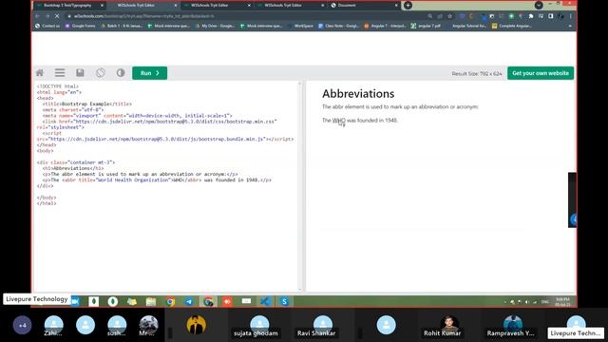Go to W3Schools home via house icon
Image resolution: width=608 pixels, height=342 pixels.
tap(40, 73)
